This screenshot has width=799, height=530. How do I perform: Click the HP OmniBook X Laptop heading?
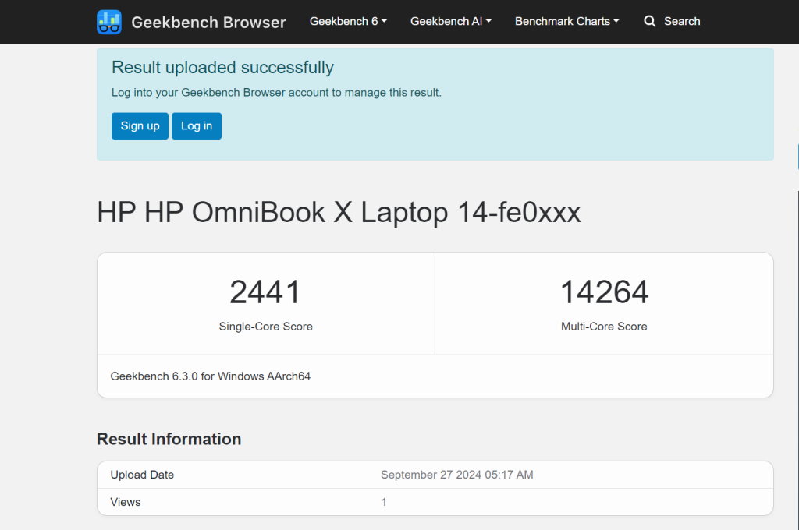pyautogui.click(x=338, y=212)
